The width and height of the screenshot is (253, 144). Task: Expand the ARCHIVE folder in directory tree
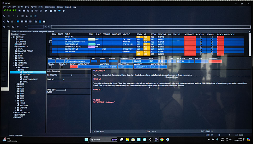(14, 44)
